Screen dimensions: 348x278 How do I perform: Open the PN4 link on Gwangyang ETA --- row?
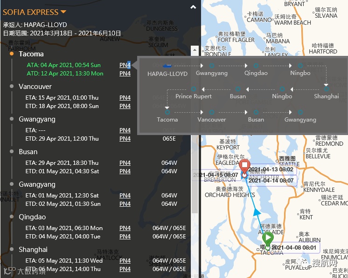point(125,130)
